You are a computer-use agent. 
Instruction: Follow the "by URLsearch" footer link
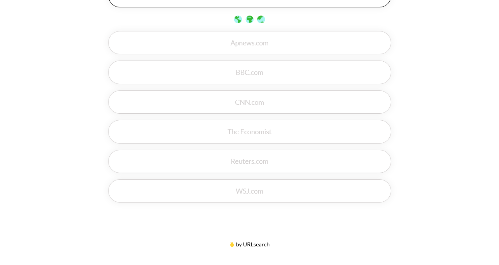click(x=252, y=244)
